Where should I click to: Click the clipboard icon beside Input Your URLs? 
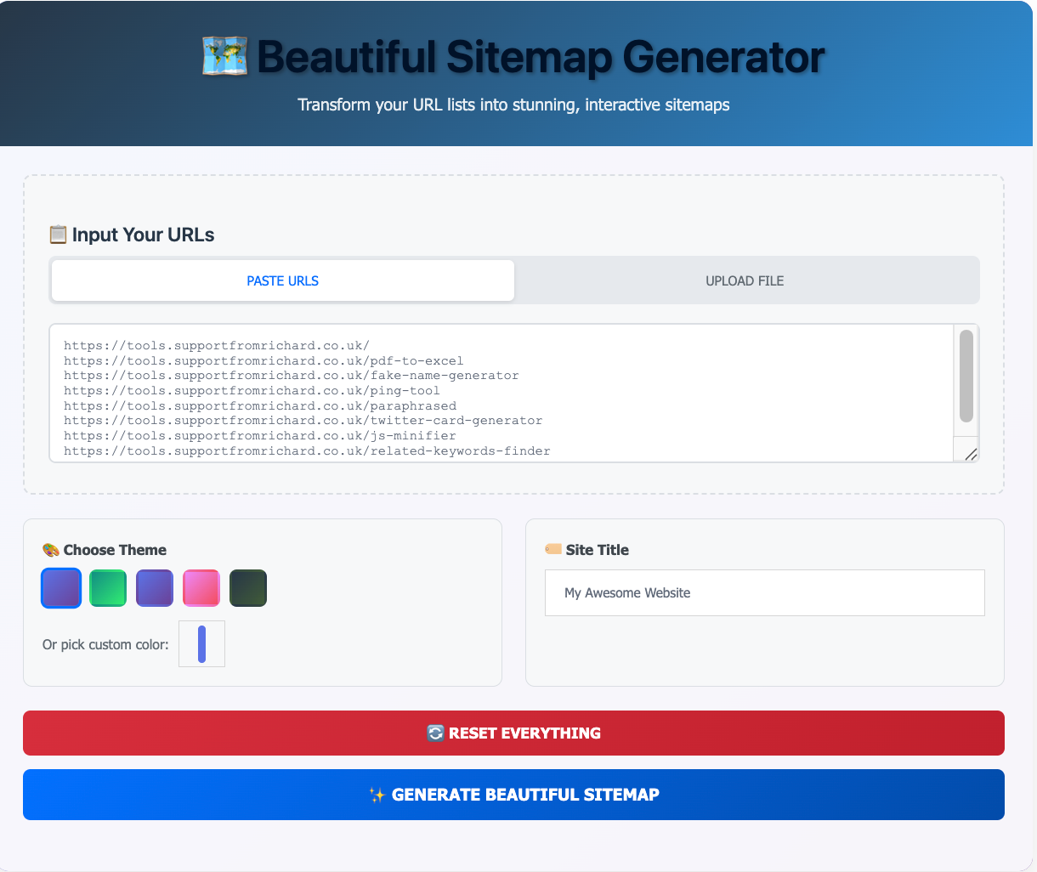tap(59, 235)
